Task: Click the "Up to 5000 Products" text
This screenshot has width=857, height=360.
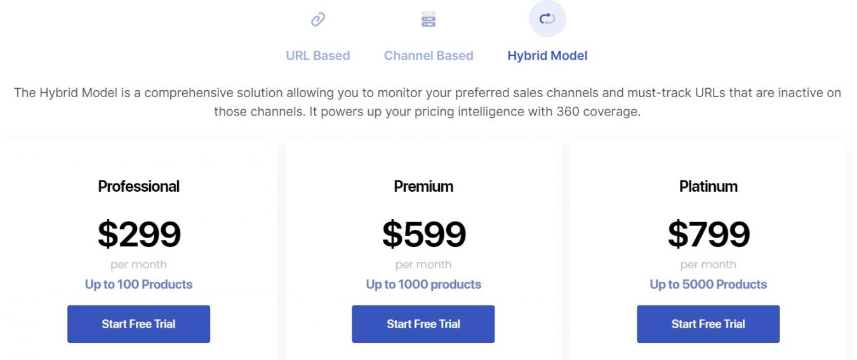Action: (x=708, y=284)
